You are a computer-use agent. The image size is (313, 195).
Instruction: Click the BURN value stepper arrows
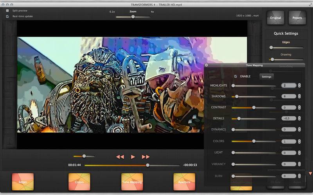click(x=299, y=176)
